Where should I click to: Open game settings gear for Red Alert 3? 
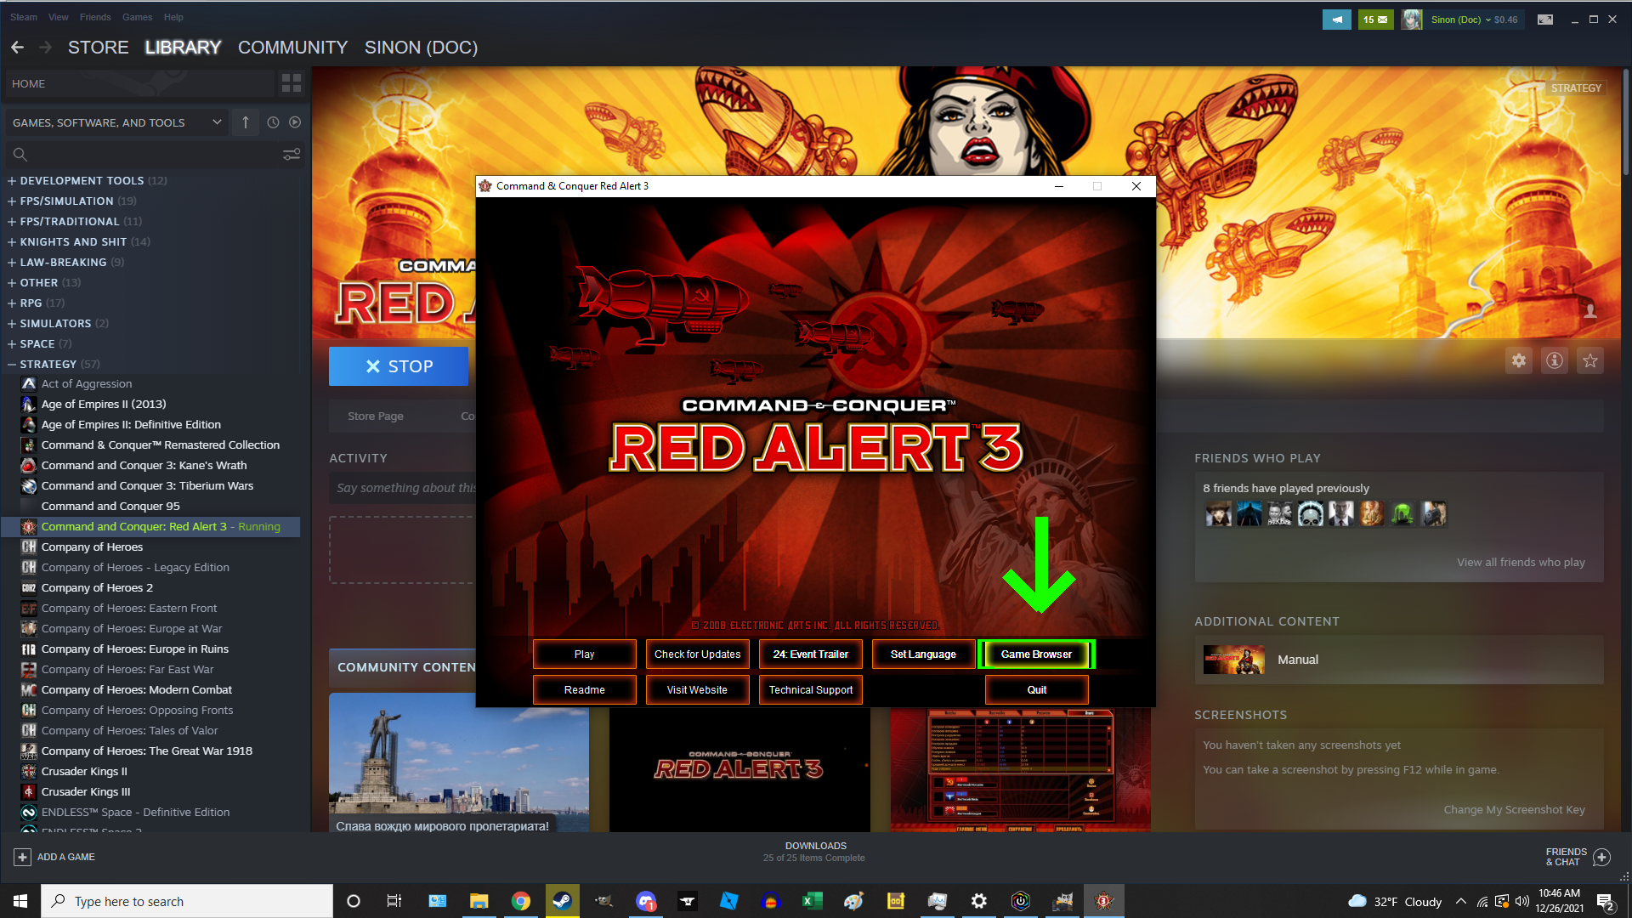tap(1519, 361)
